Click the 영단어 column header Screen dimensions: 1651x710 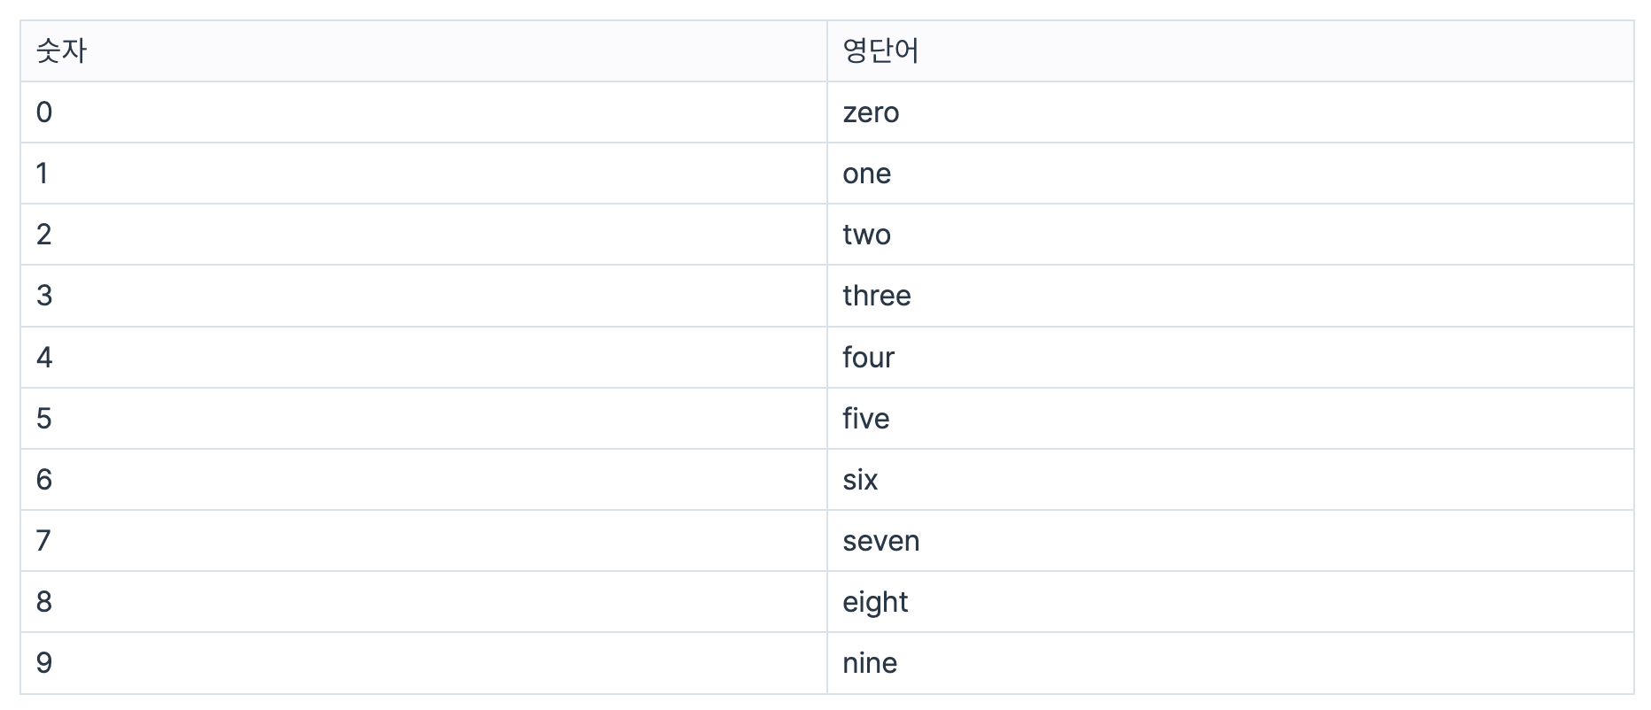[x=1230, y=51]
